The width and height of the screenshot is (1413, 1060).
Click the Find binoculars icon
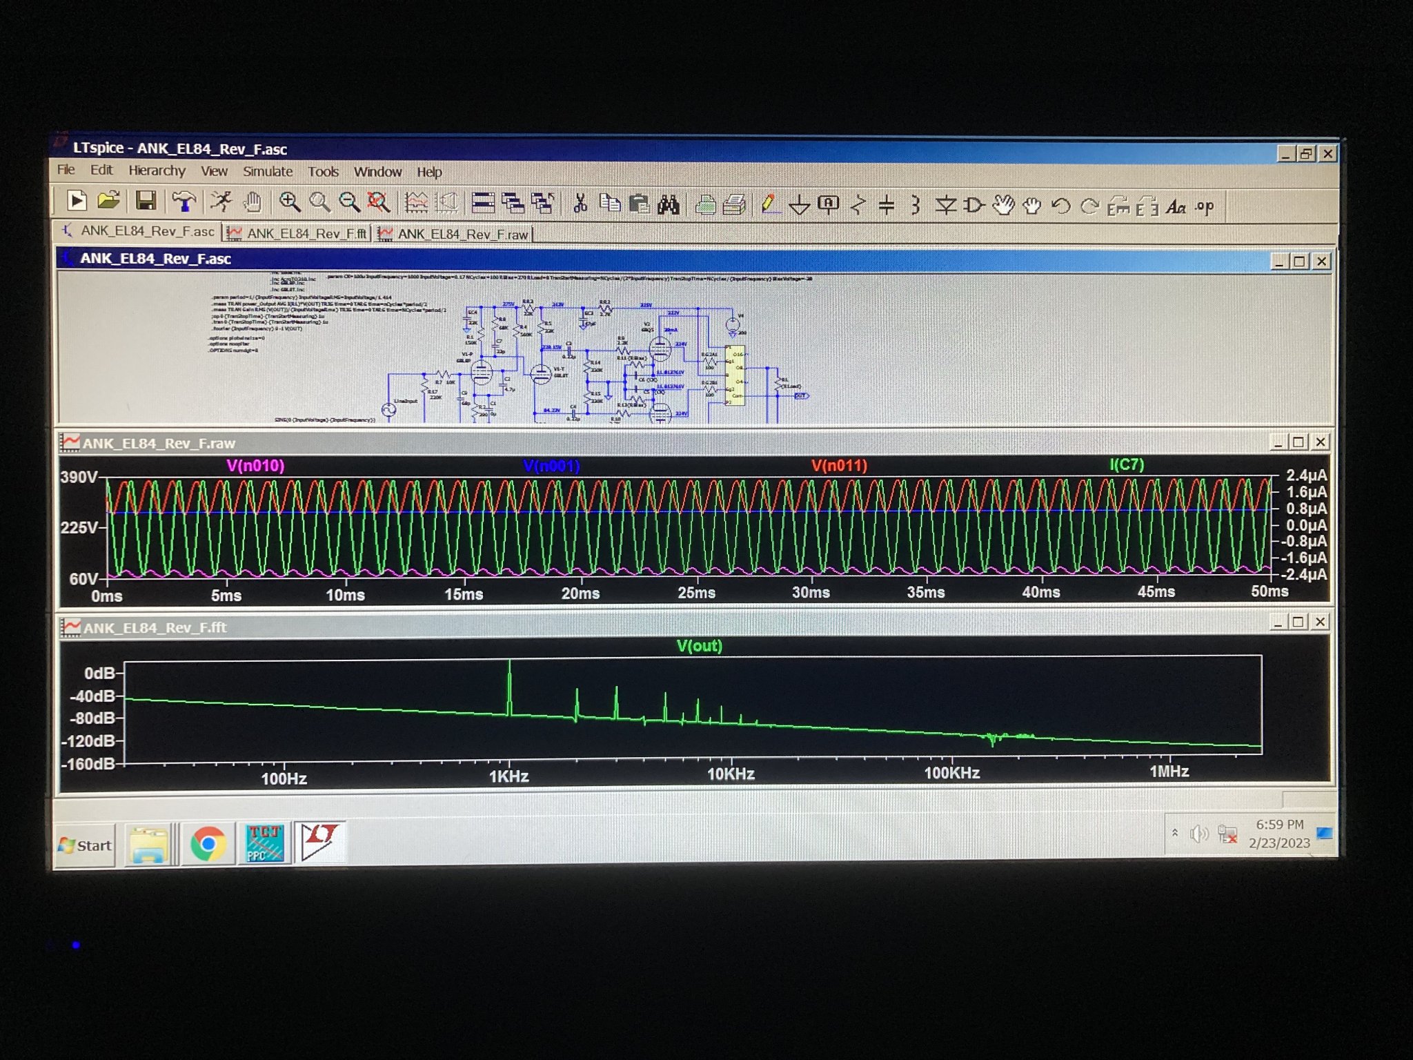coord(669,204)
